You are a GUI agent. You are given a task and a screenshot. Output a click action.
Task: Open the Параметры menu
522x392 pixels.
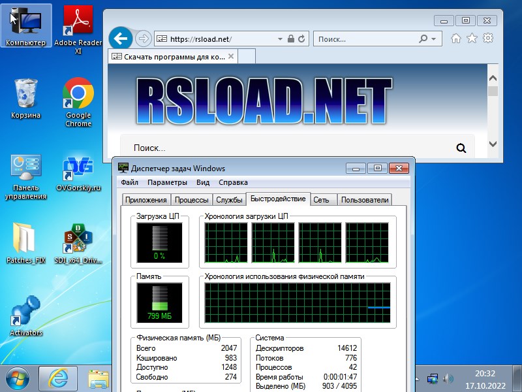point(167,182)
